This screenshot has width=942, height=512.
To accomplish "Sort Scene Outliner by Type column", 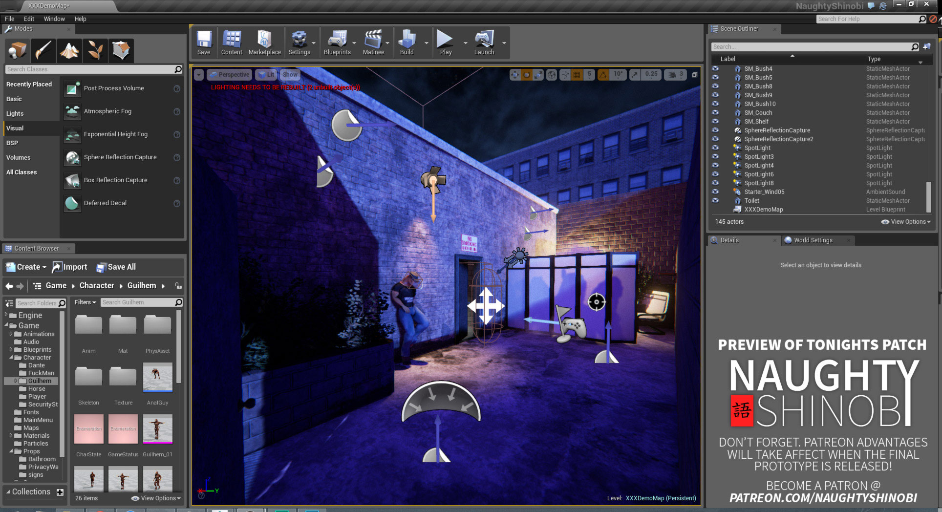I will tap(874, 59).
